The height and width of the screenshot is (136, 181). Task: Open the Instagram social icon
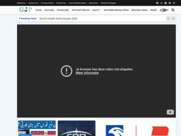[x=174, y=3]
